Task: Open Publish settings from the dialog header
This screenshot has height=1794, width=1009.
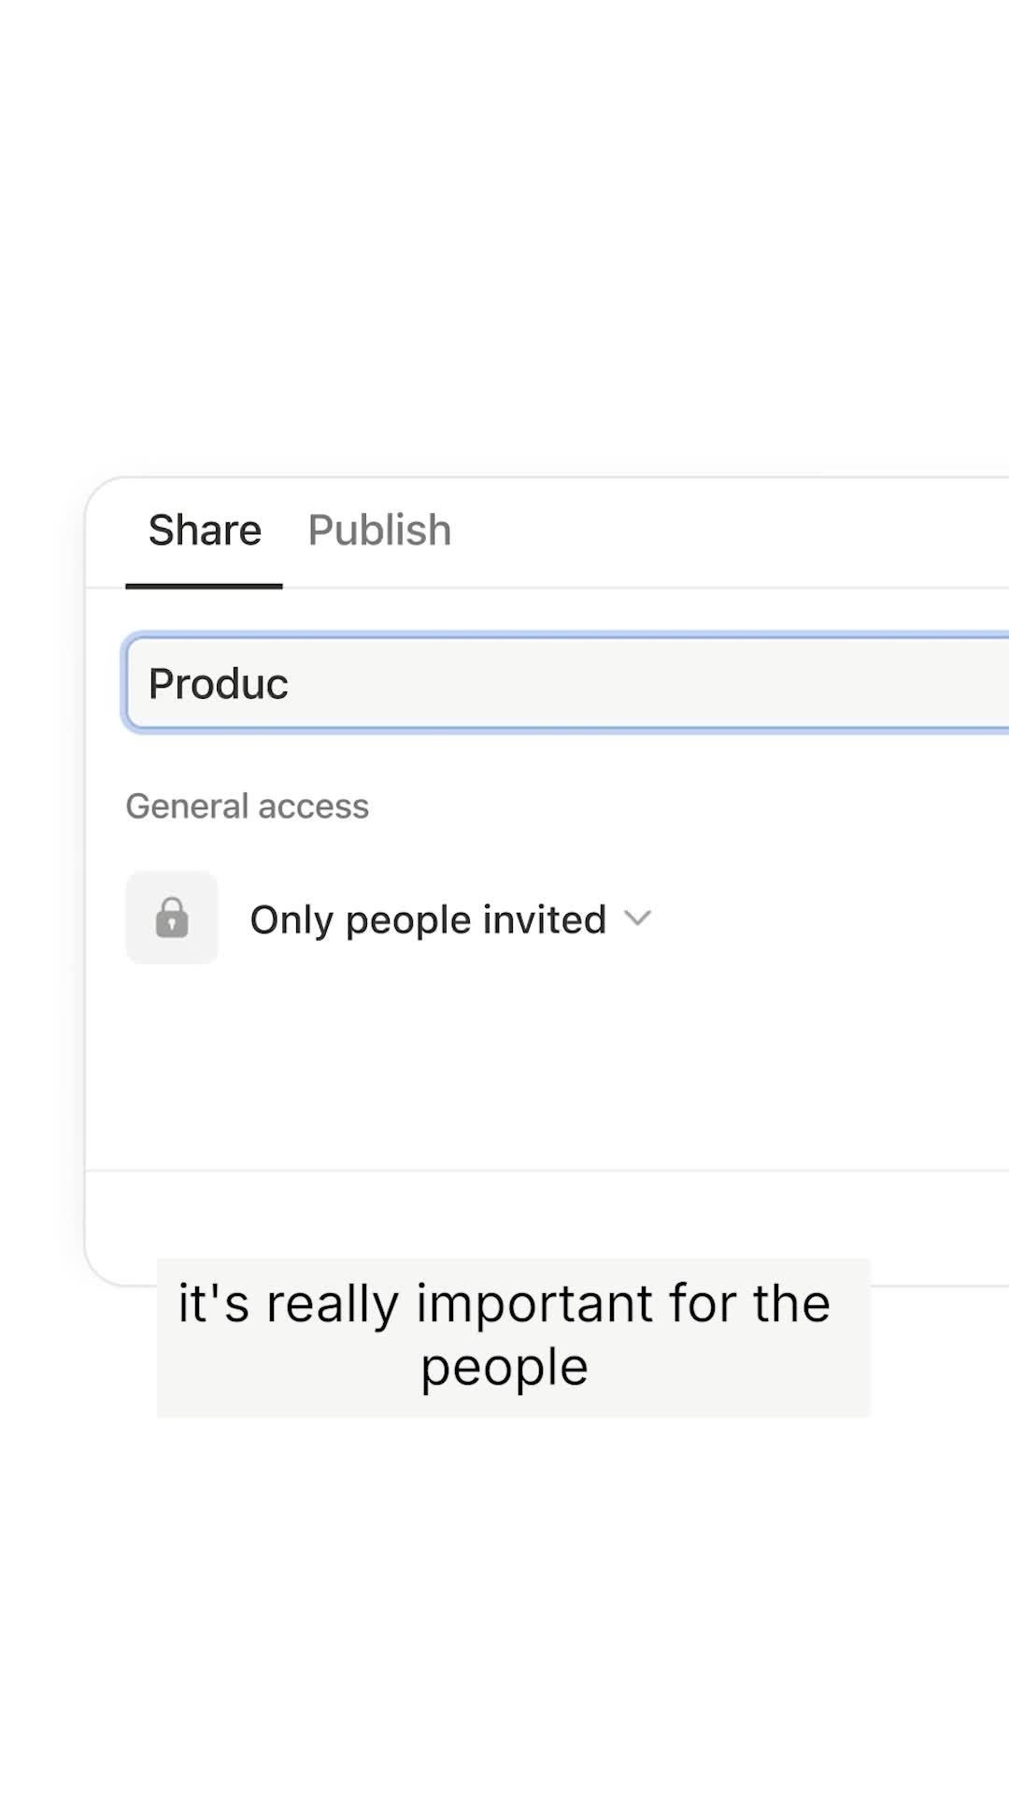Action: tap(379, 531)
